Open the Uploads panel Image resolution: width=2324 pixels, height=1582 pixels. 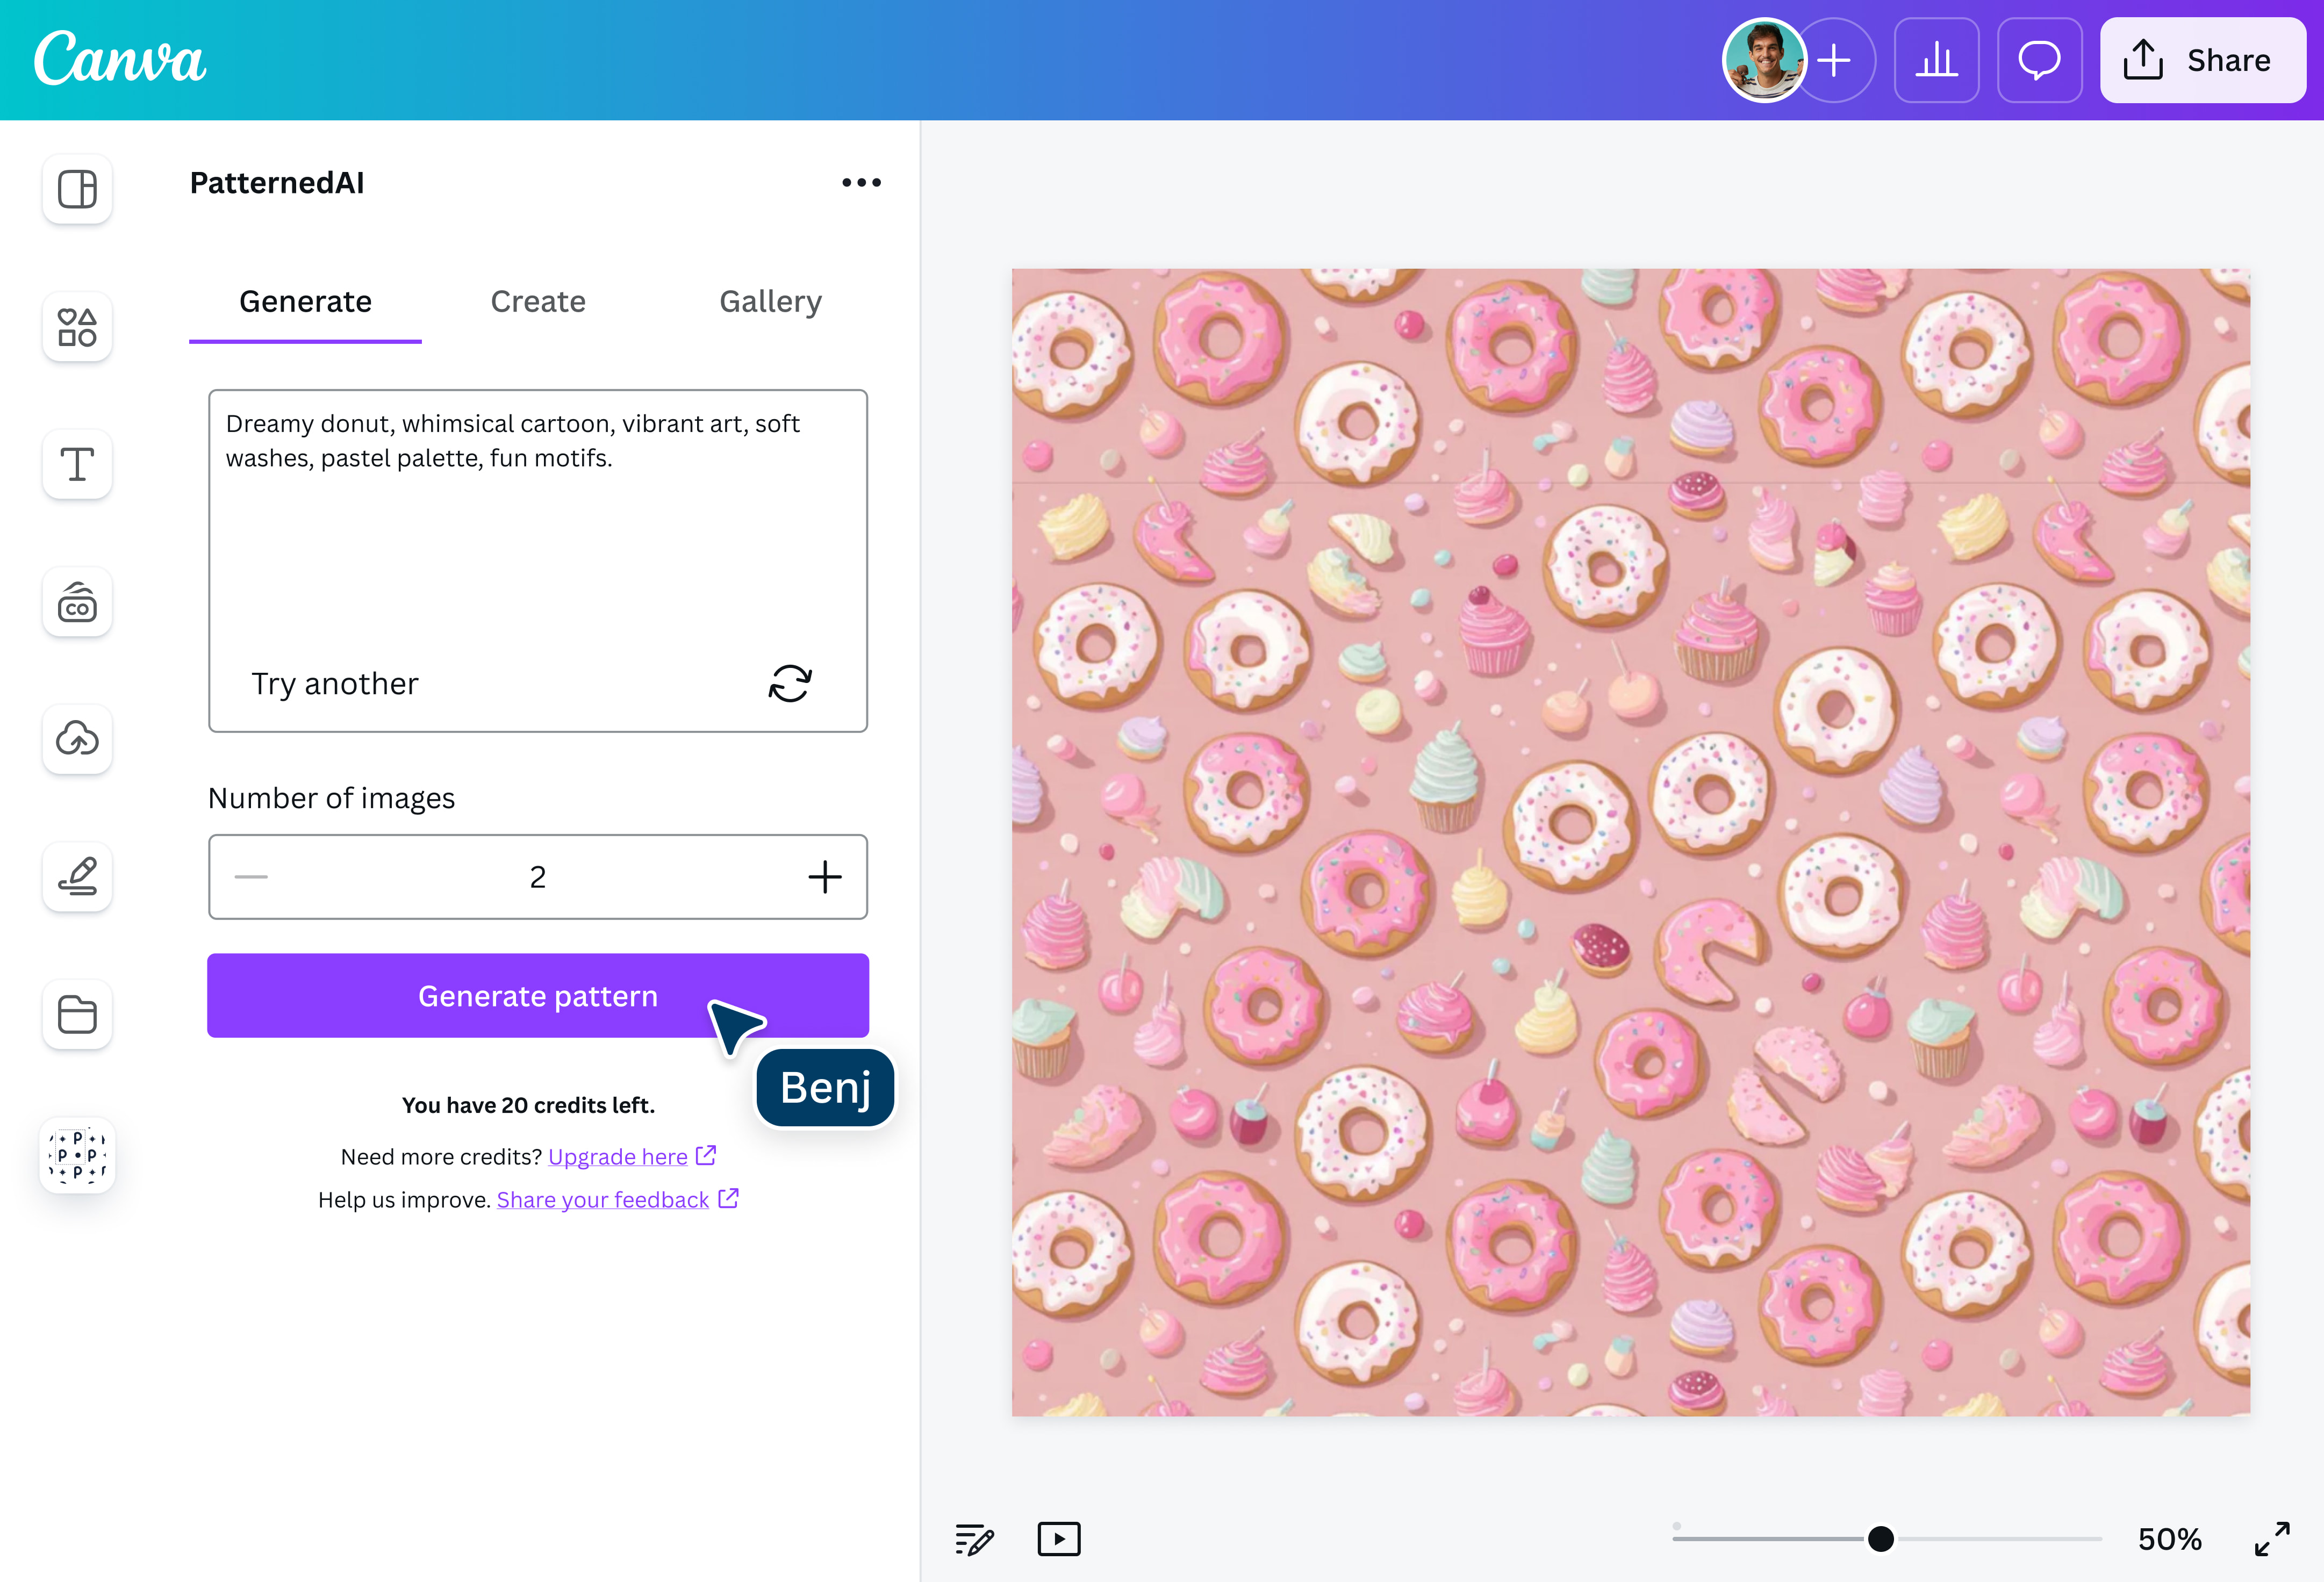click(x=77, y=739)
